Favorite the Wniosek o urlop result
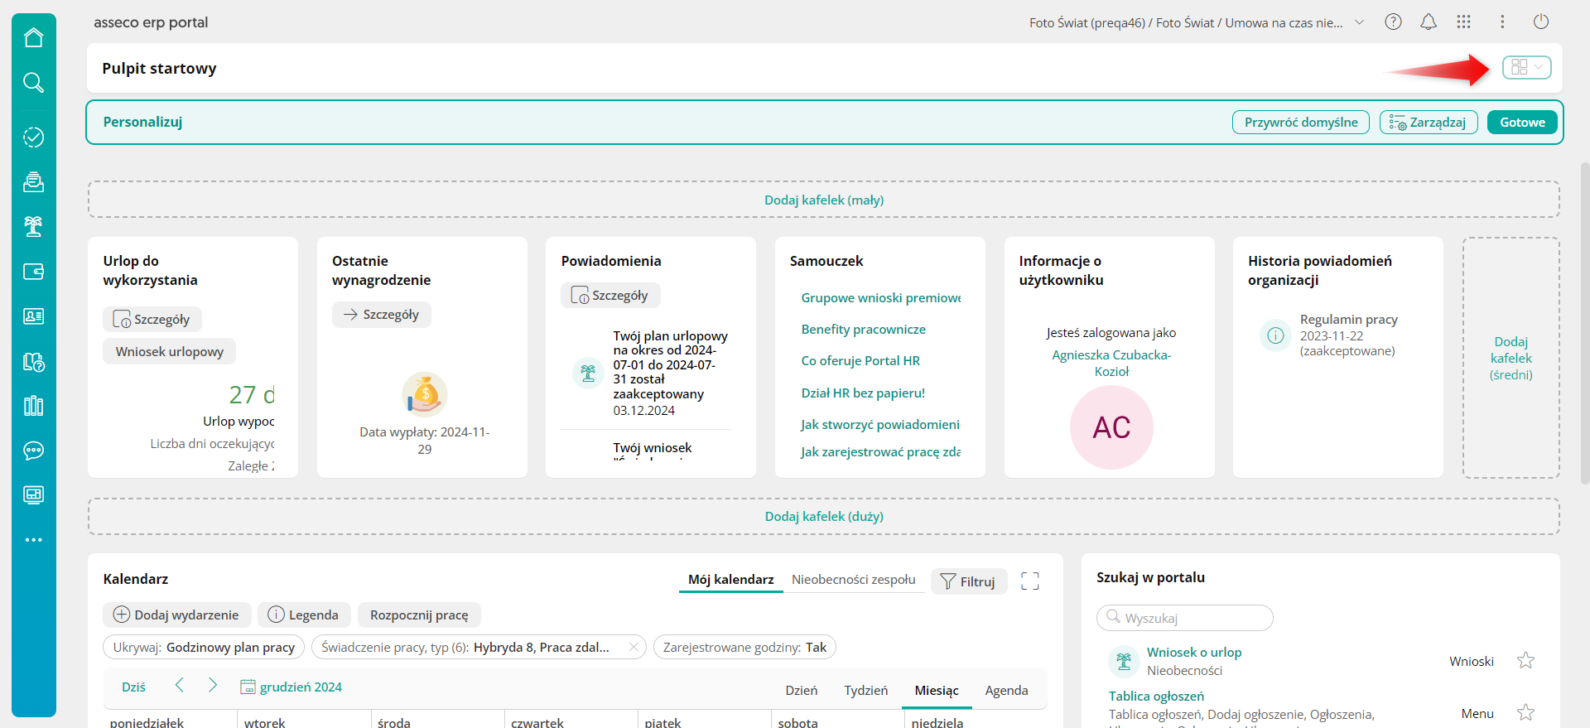The height and width of the screenshot is (728, 1590). [x=1525, y=660]
